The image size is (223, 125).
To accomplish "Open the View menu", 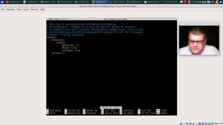I will tap(19, 9).
